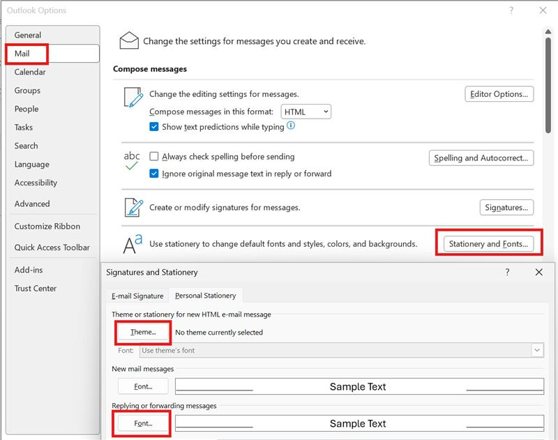Screen dimensions: 558x440
Task: Click the pencil-and-page editing settings icon
Action: (x=133, y=97)
